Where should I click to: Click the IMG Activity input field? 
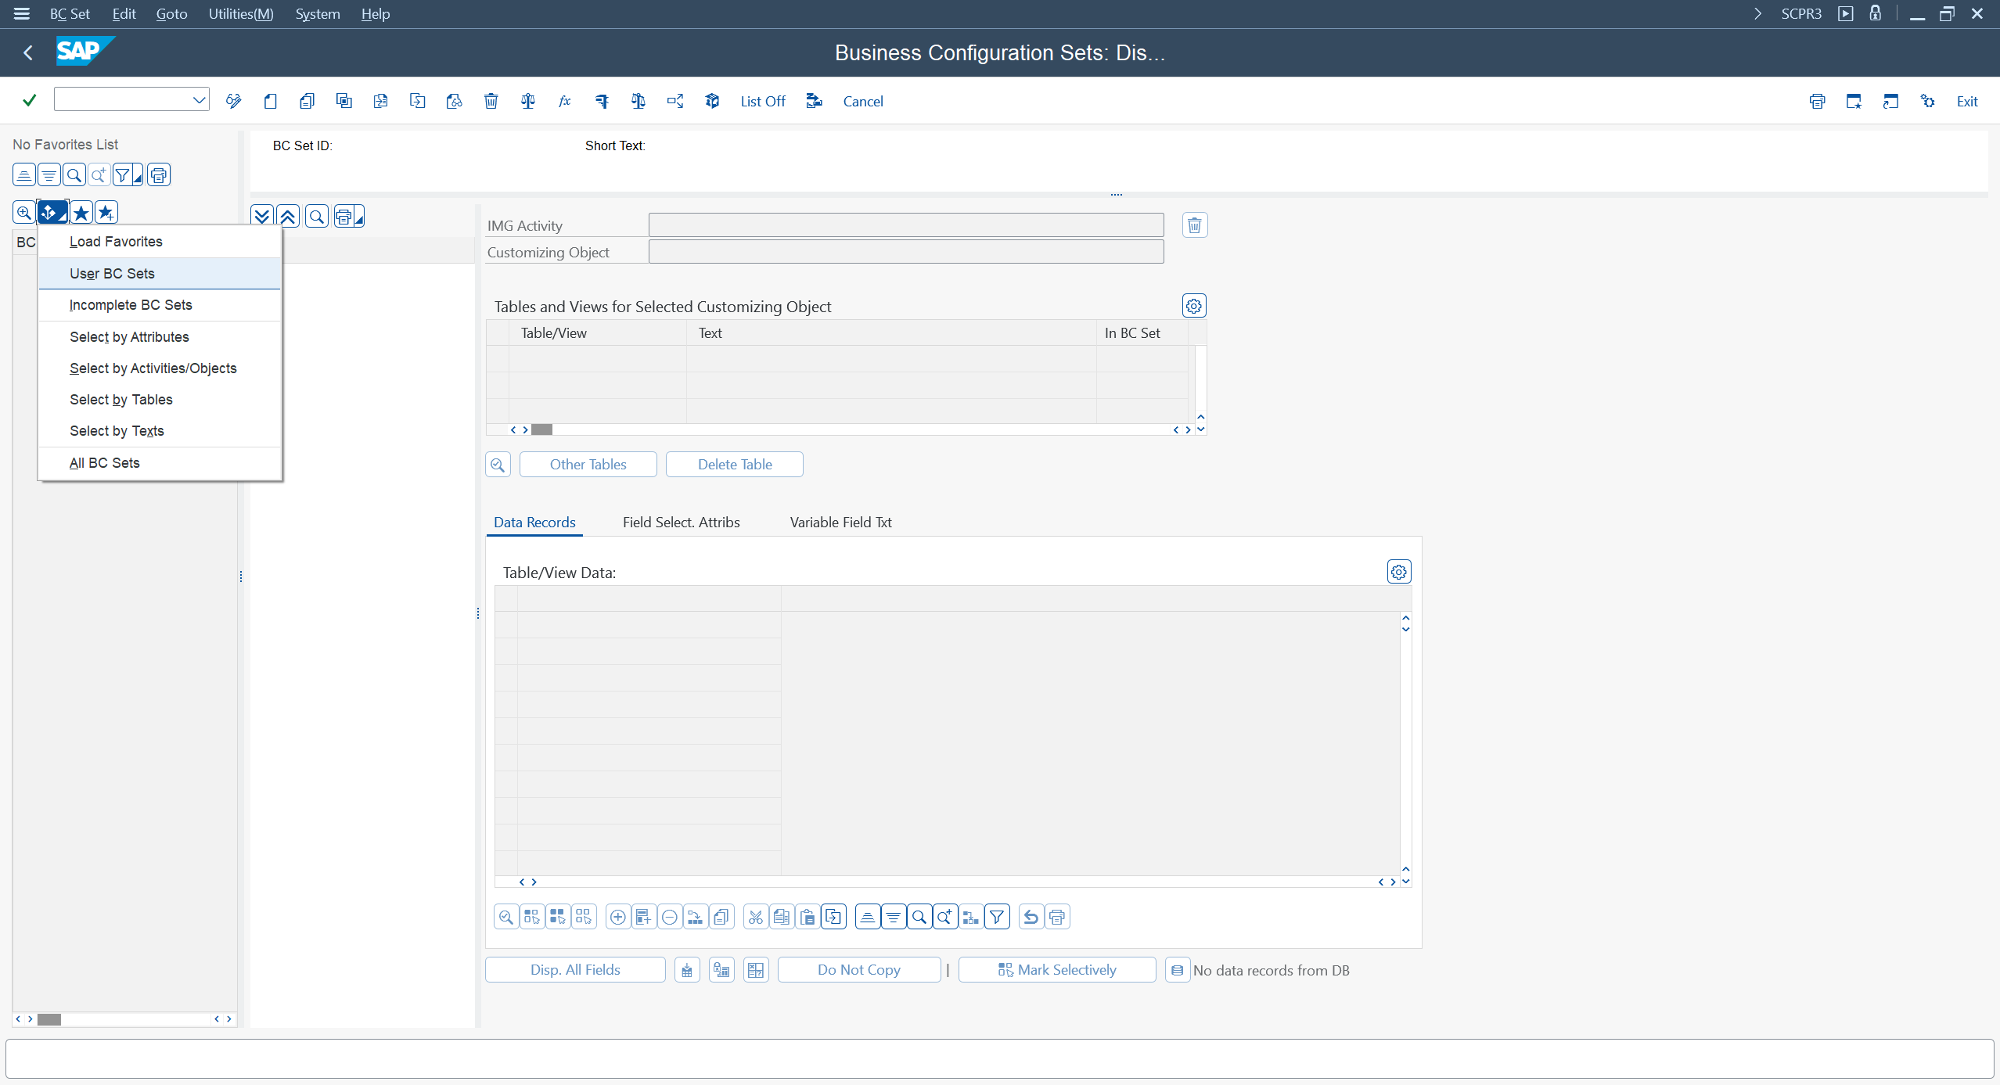[x=905, y=225]
